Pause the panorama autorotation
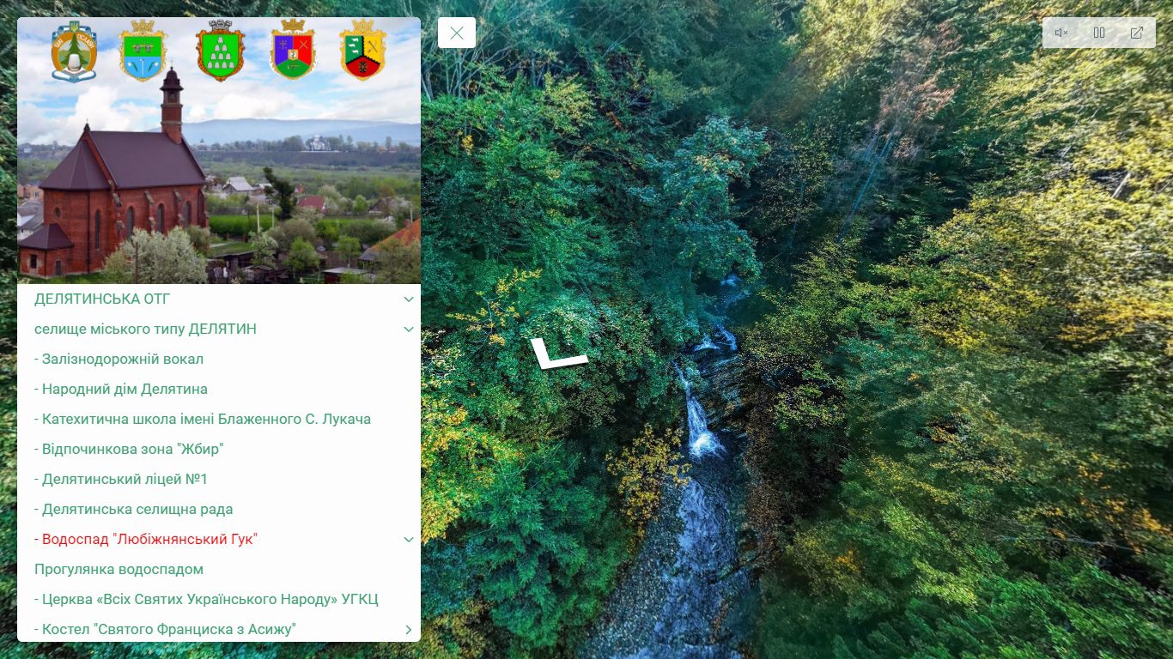 (1099, 33)
